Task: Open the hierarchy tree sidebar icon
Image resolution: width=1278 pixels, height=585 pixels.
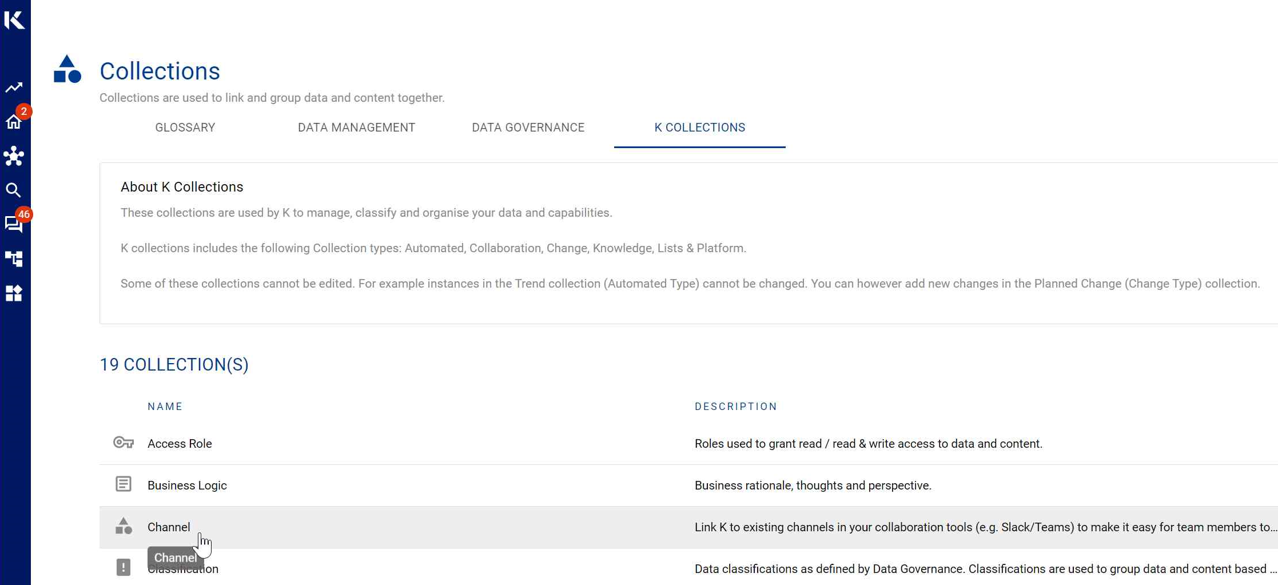Action: (14, 259)
